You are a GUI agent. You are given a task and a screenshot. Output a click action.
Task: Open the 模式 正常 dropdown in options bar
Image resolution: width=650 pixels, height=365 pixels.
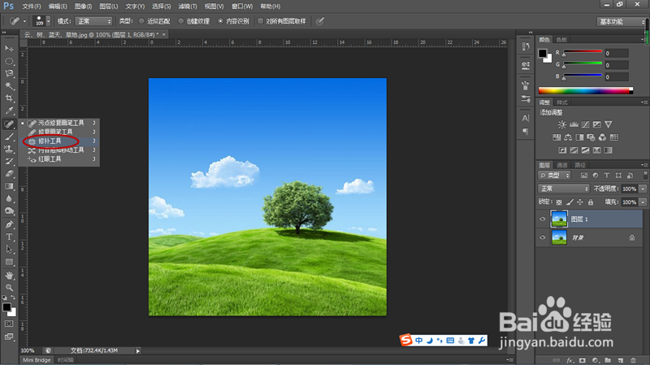(x=93, y=21)
